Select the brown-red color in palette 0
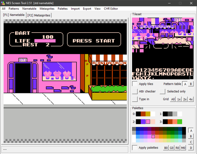Screen dimensions: 197x154 coord(143,114)
